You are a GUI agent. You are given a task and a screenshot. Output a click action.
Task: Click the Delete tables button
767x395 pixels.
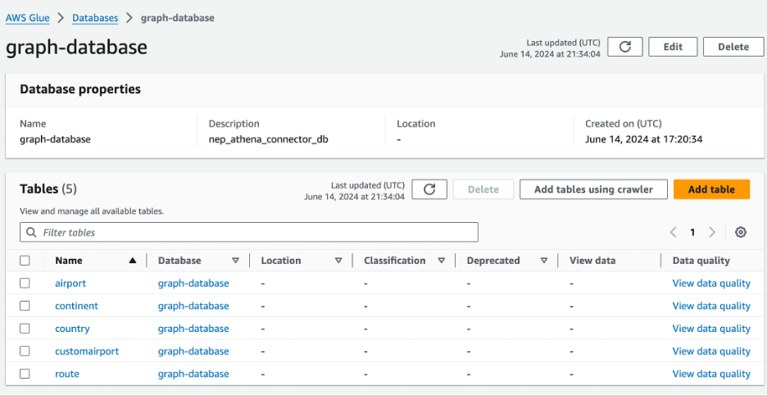(483, 189)
